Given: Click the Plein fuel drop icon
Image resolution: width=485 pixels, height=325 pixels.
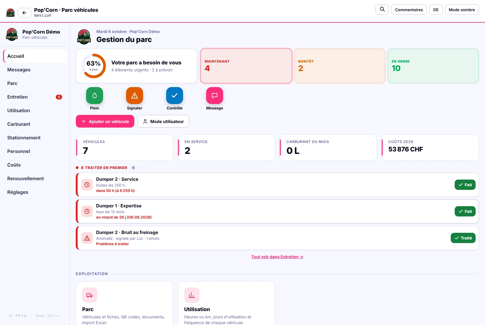Looking at the screenshot, I should 95,96.
